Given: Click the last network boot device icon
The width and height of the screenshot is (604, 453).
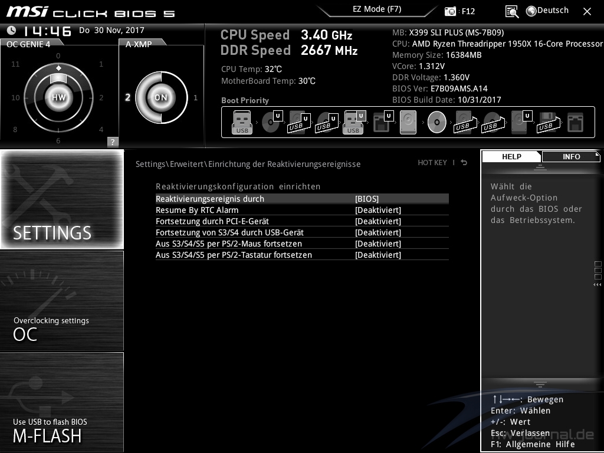Looking at the screenshot, I should pyautogui.click(x=575, y=123).
